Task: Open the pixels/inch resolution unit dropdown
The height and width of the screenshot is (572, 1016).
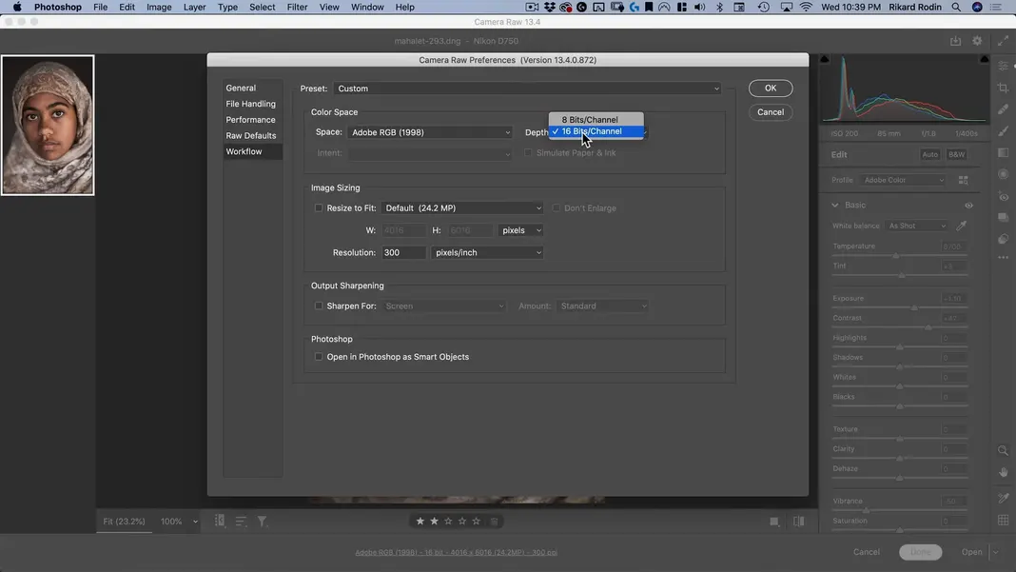Action: pyautogui.click(x=487, y=252)
